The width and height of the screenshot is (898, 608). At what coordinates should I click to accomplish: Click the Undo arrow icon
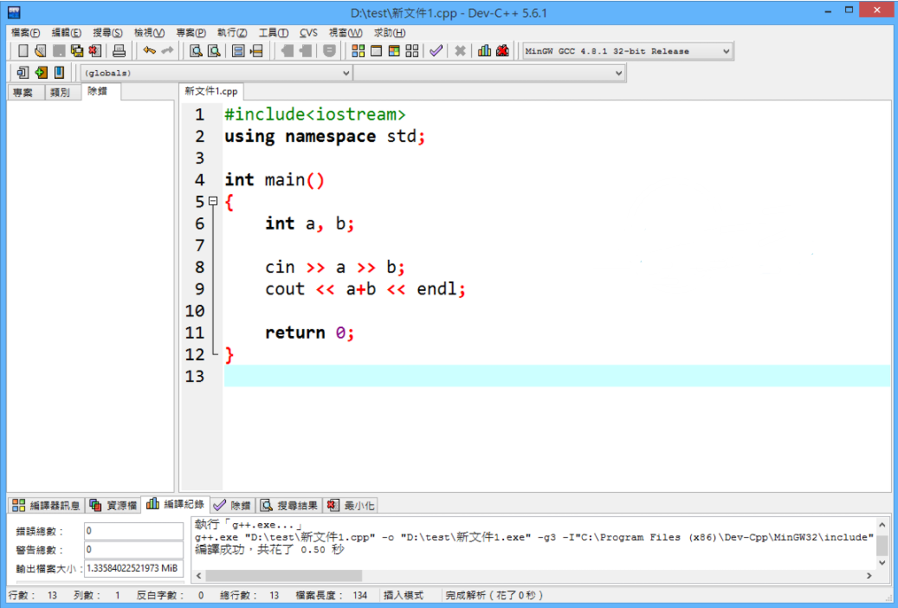coord(149,51)
